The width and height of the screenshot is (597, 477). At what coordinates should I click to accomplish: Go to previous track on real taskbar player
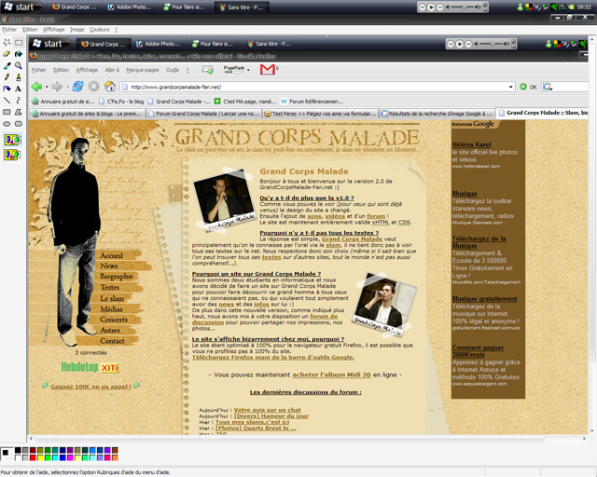tap(422, 7)
